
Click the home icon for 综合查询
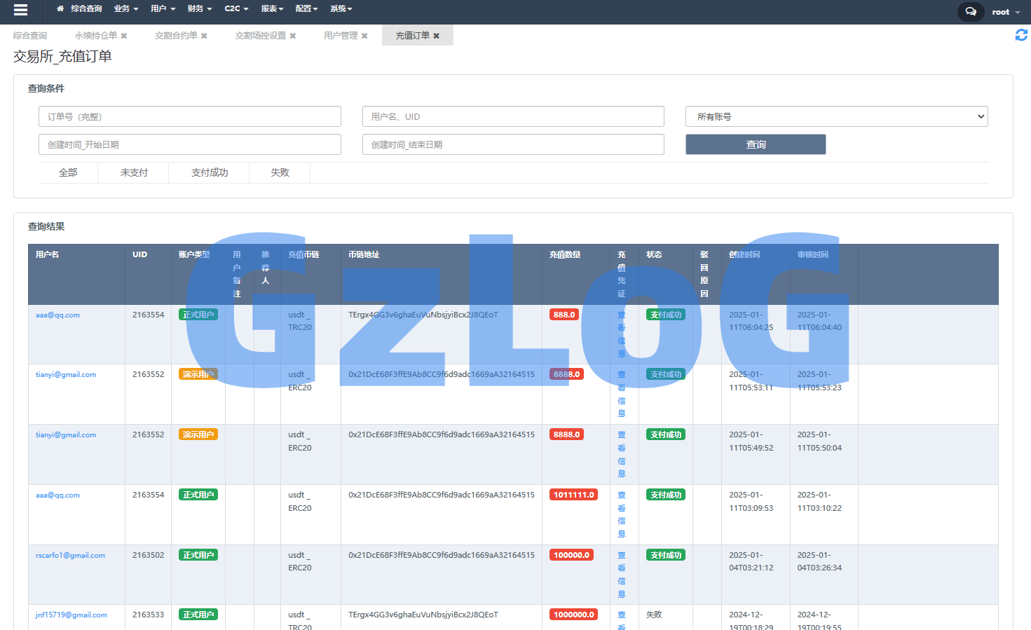(60, 9)
